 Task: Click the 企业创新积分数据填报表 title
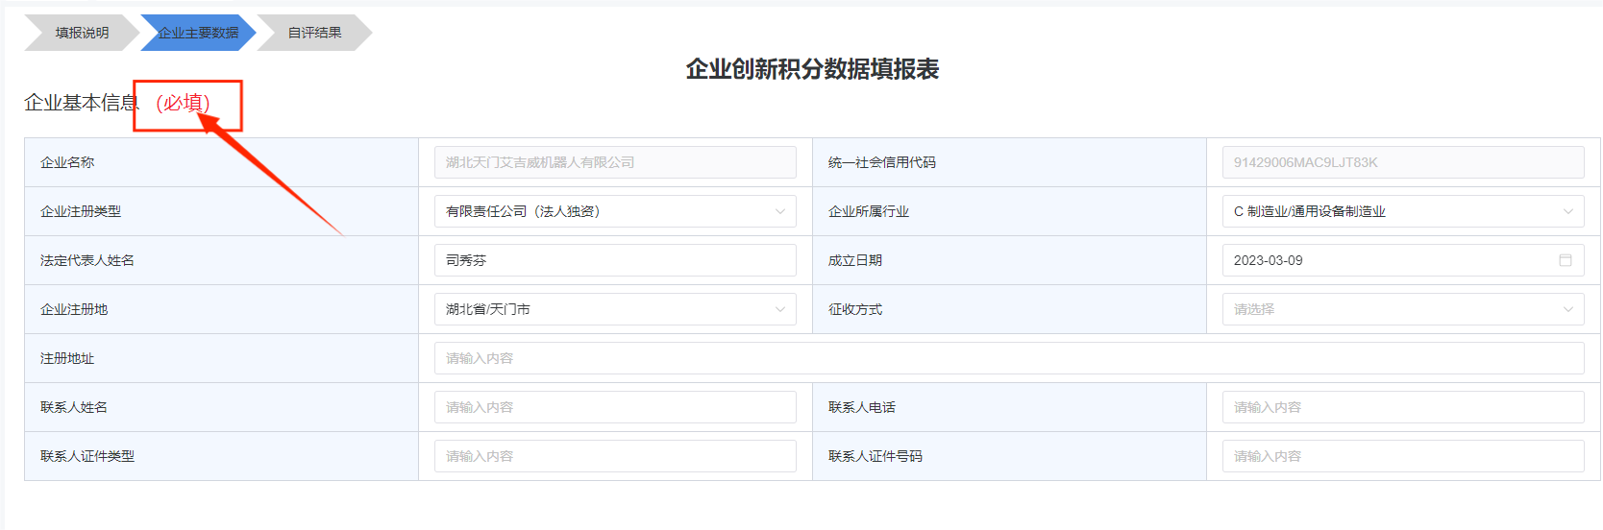click(812, 69)
